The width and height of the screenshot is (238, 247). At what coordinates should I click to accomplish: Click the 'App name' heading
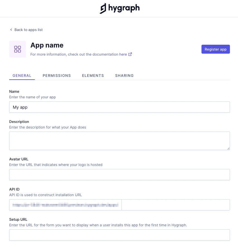click(x=47, y=45)
